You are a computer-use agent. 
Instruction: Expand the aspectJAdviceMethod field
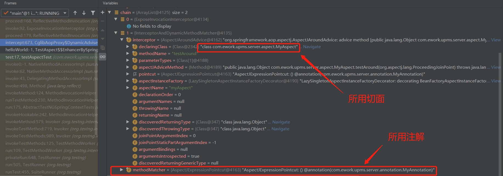128,67
